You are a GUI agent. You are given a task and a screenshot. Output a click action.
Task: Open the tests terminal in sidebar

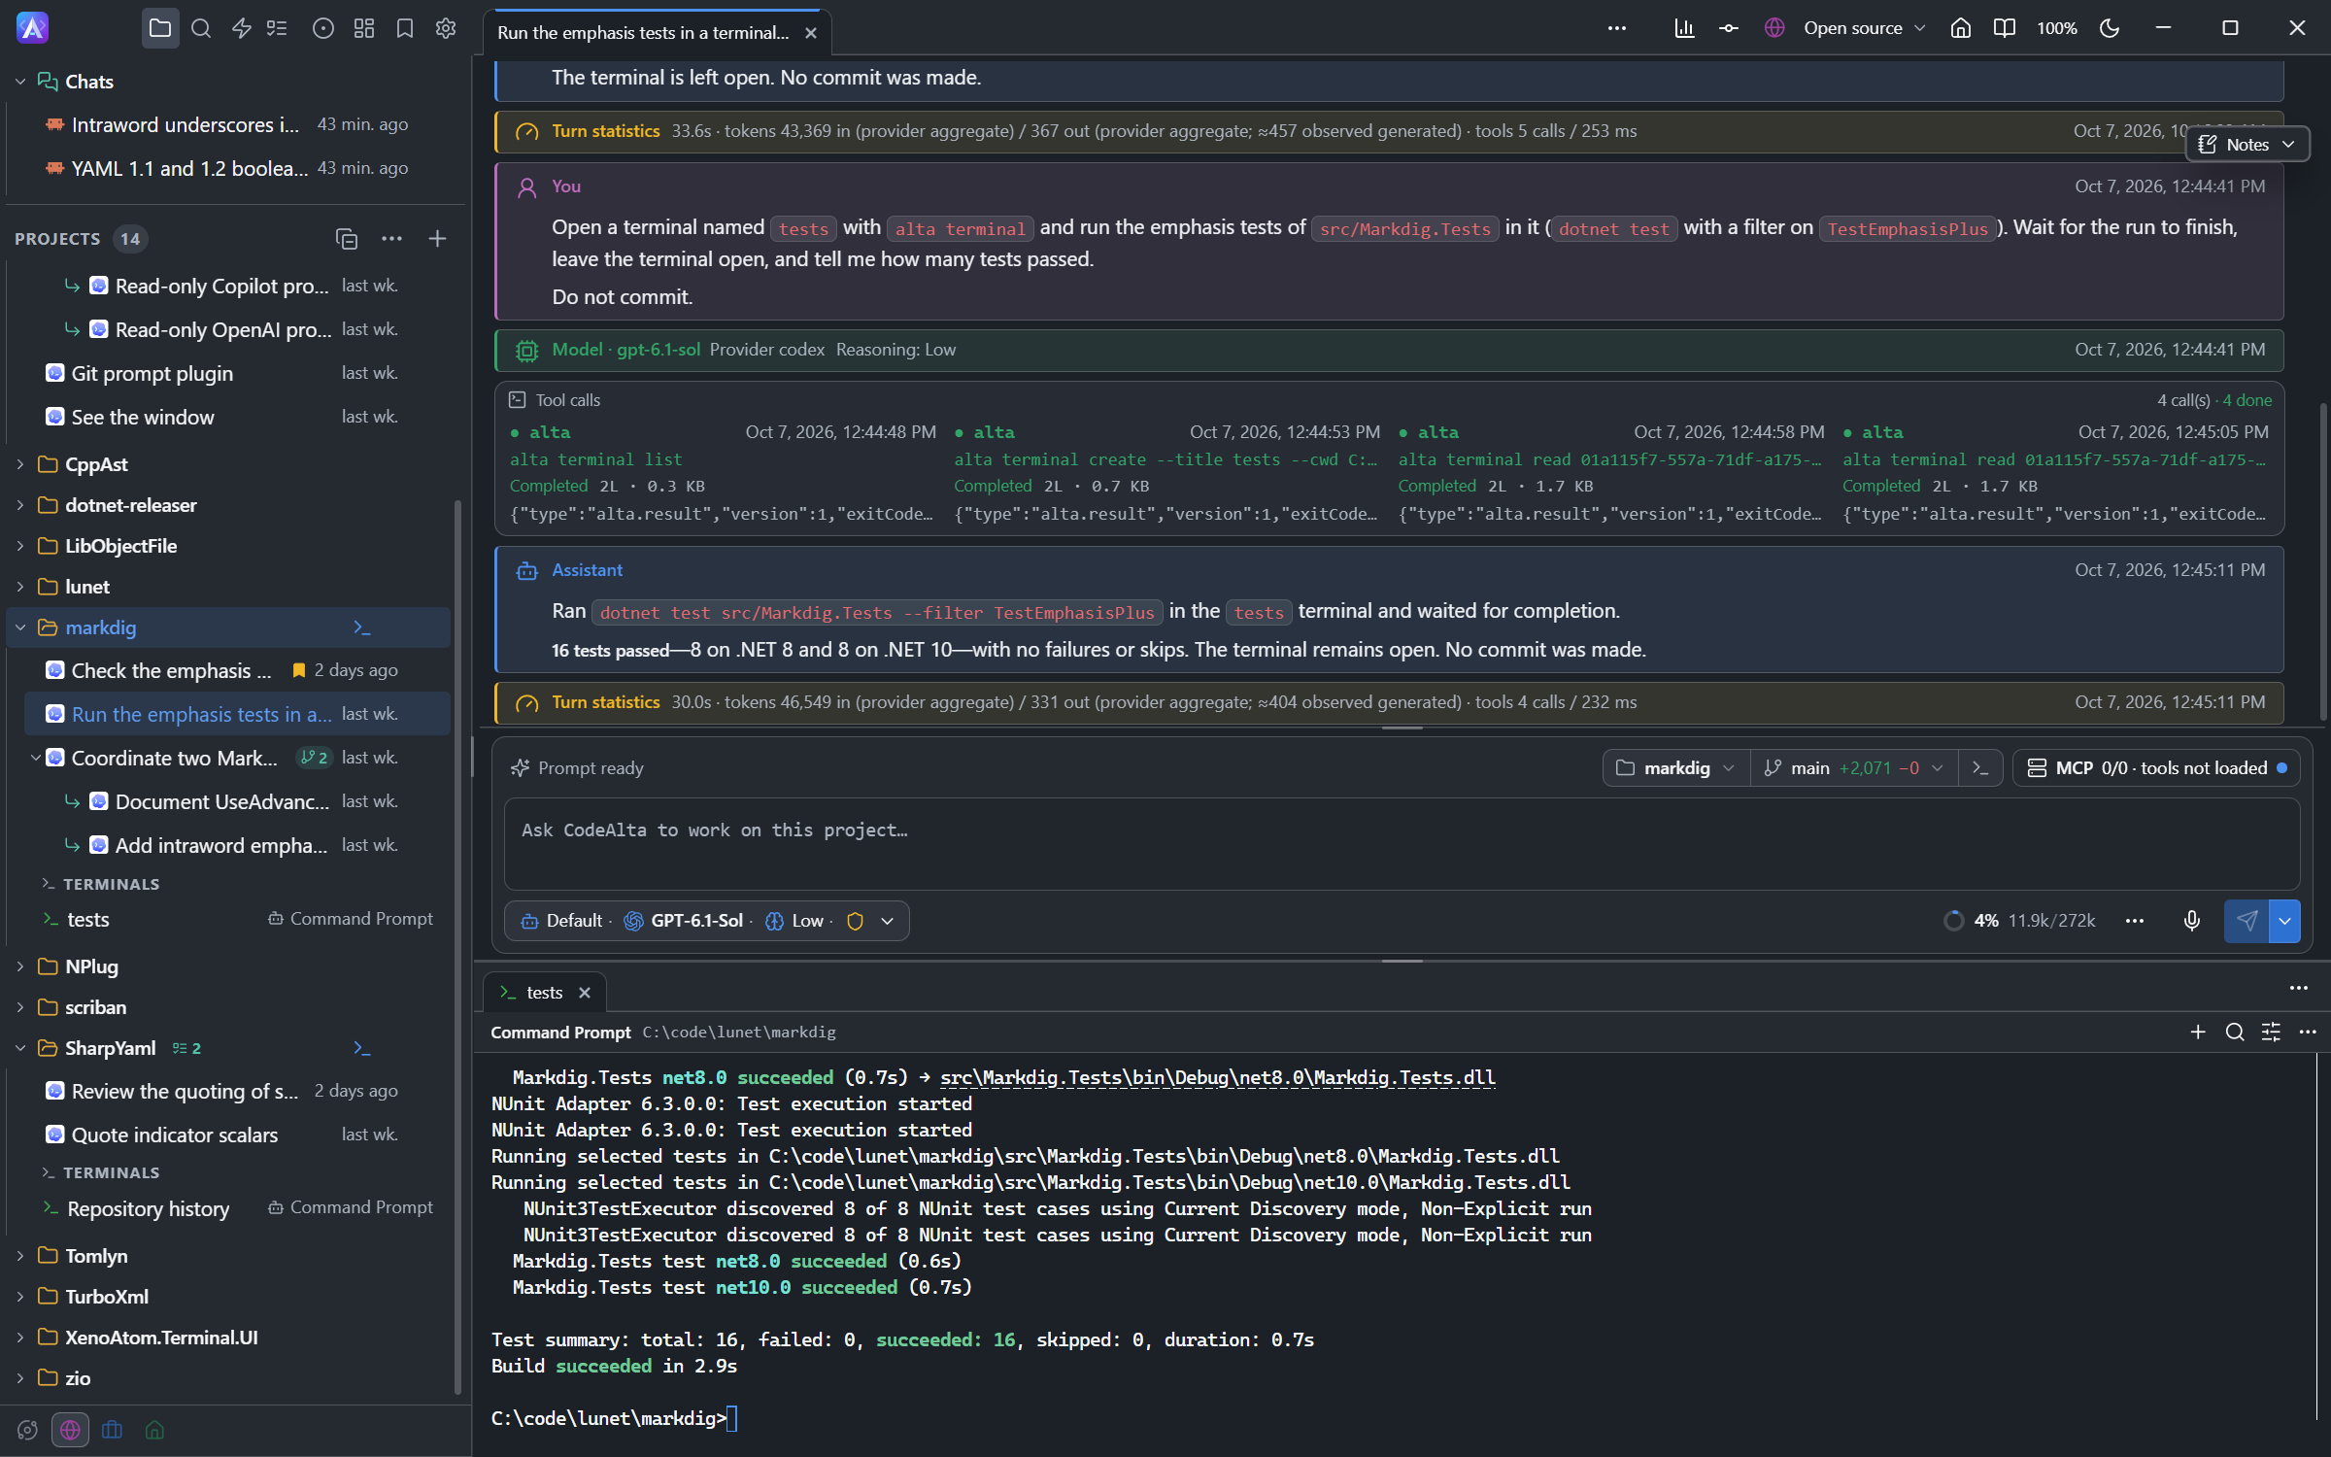(x=230, y=919)
